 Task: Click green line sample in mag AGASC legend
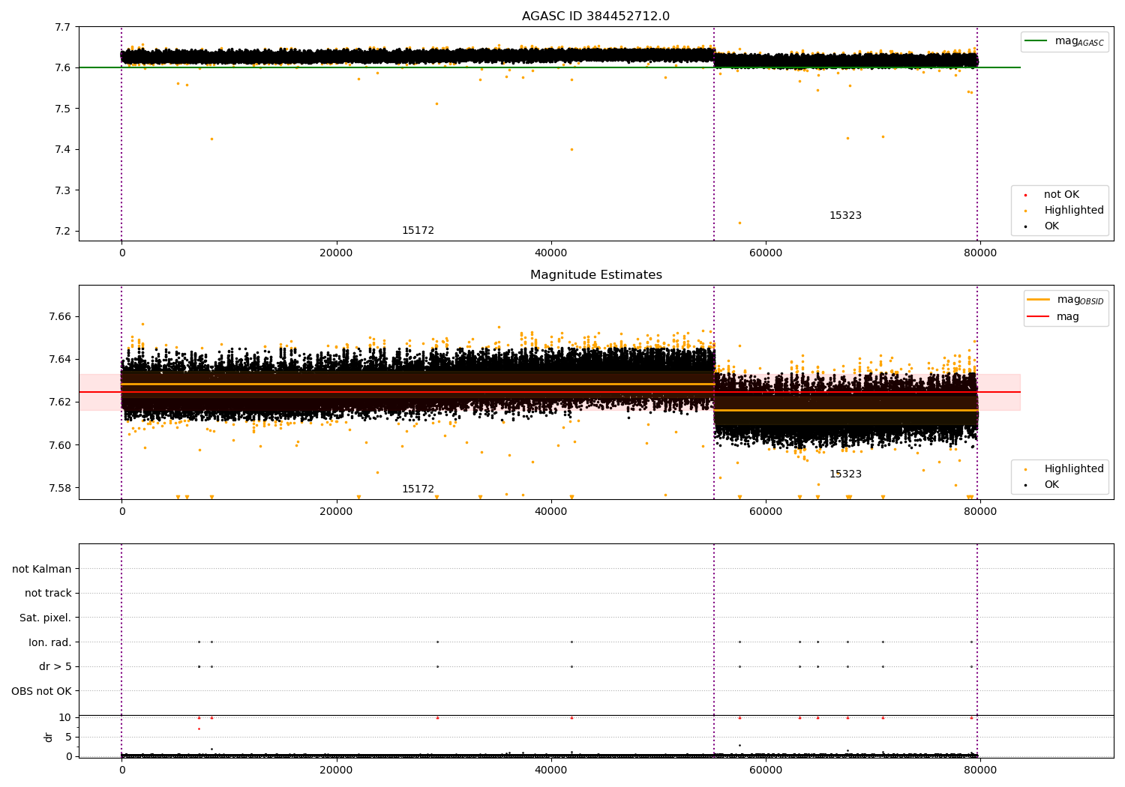(1036, 41)
